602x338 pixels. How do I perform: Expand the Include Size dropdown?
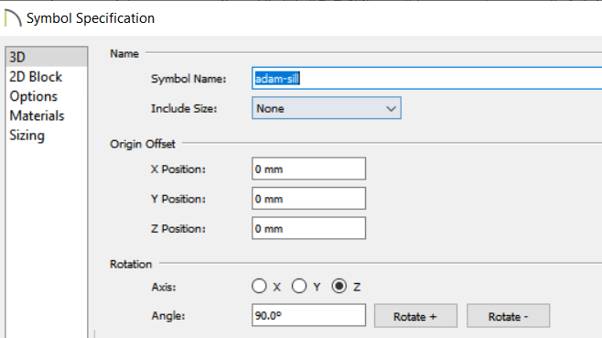click(327, 108)
